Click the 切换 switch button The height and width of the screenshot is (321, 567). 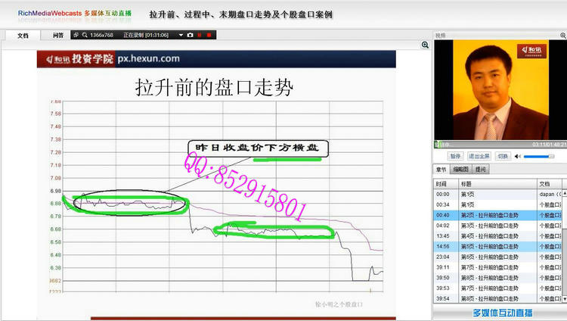[x=503, y=156]
